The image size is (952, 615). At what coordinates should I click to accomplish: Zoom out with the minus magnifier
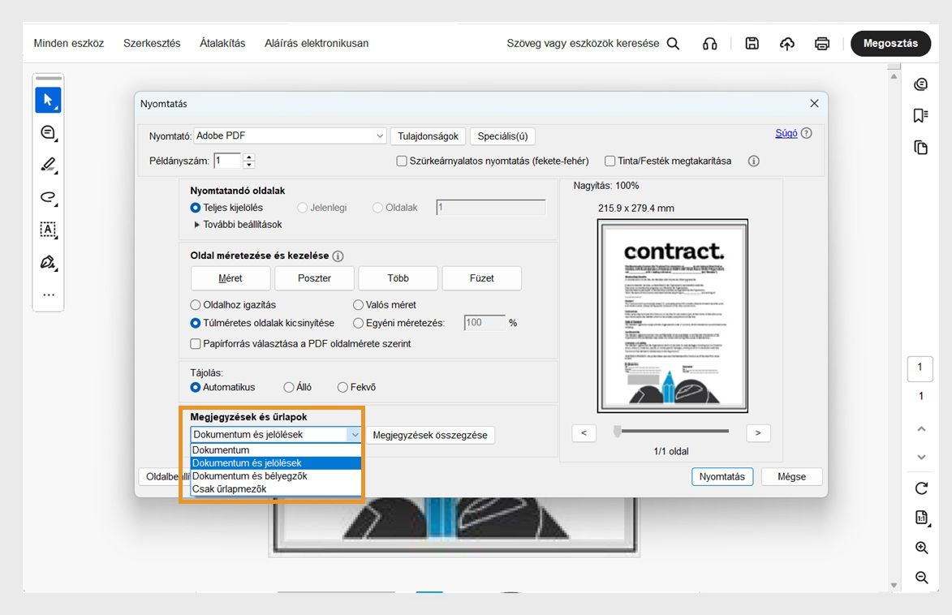(x=922, y=578)
